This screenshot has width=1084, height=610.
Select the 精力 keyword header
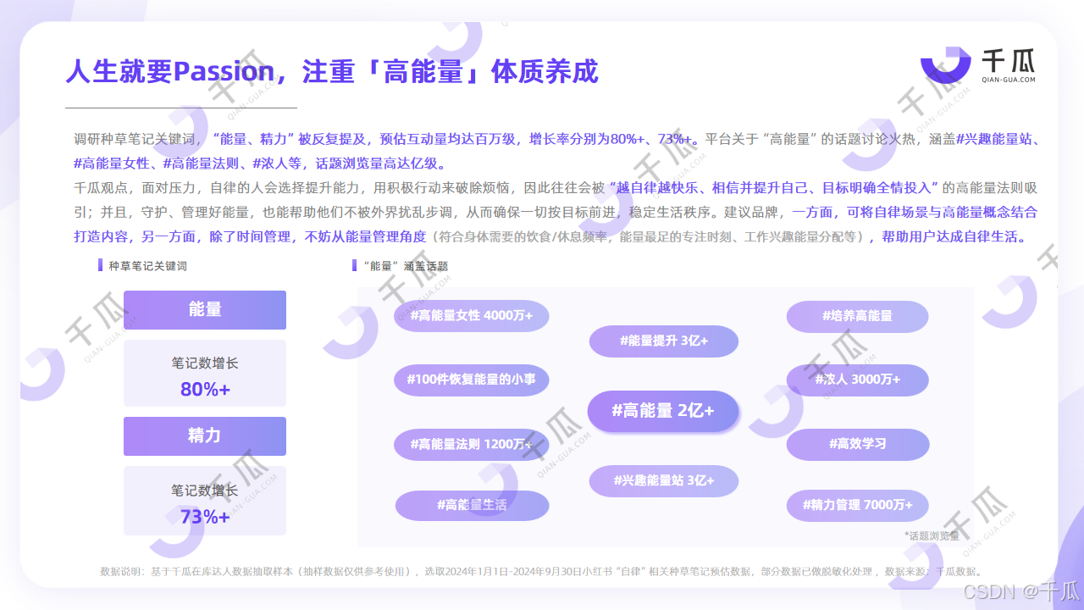point(205,436)
